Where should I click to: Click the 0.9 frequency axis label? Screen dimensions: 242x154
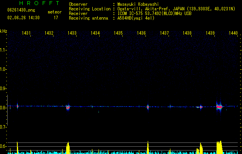coord(3,89)
